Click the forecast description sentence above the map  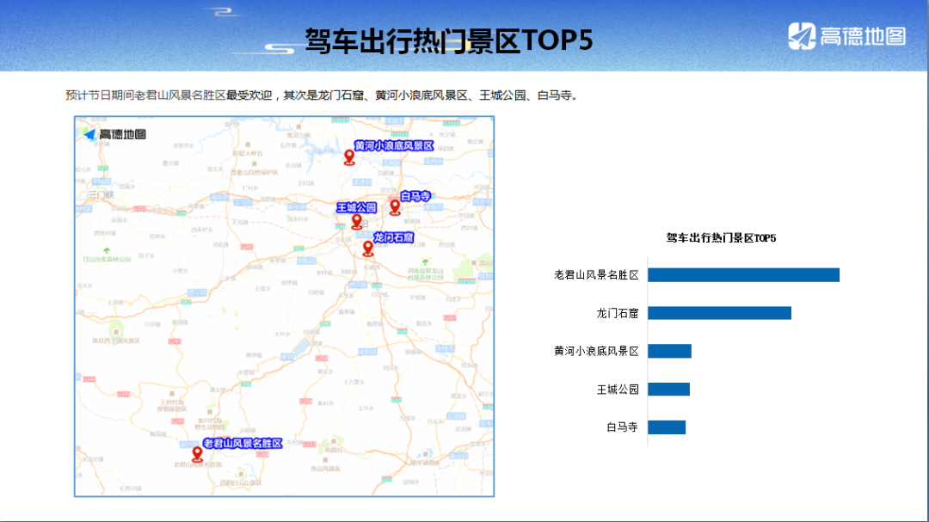pyautogui.click(x=321, y=95)
